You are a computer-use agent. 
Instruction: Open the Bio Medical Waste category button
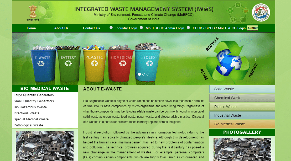point(242,124)
